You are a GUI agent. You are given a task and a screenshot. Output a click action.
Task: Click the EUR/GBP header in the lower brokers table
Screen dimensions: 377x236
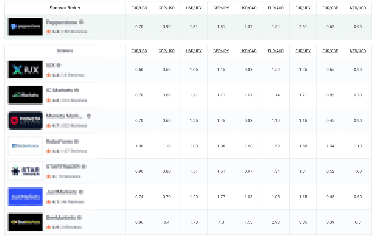tap(330, 51)
